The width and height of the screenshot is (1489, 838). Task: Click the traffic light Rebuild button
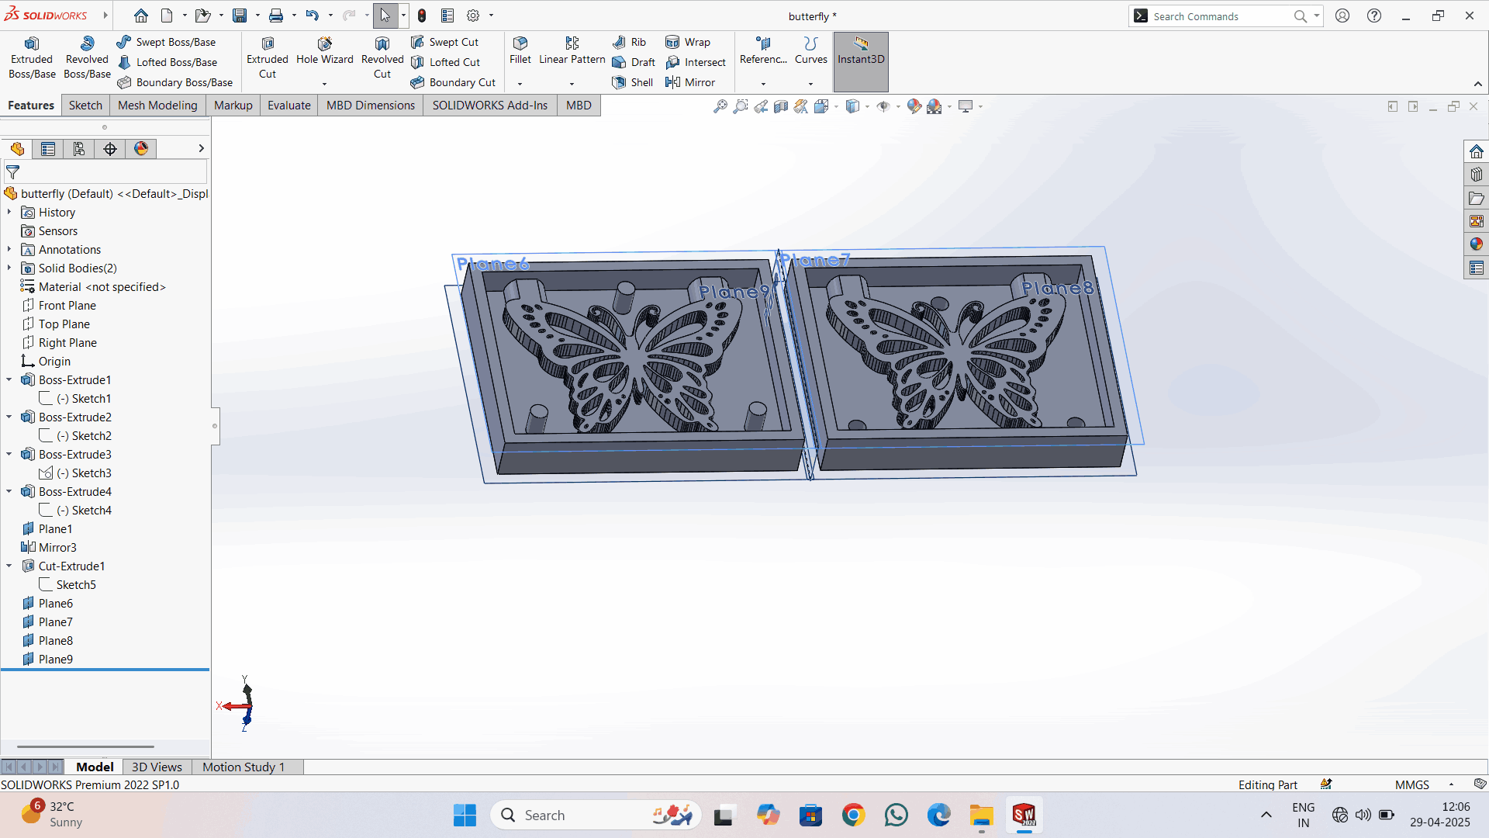coord(422,16)
